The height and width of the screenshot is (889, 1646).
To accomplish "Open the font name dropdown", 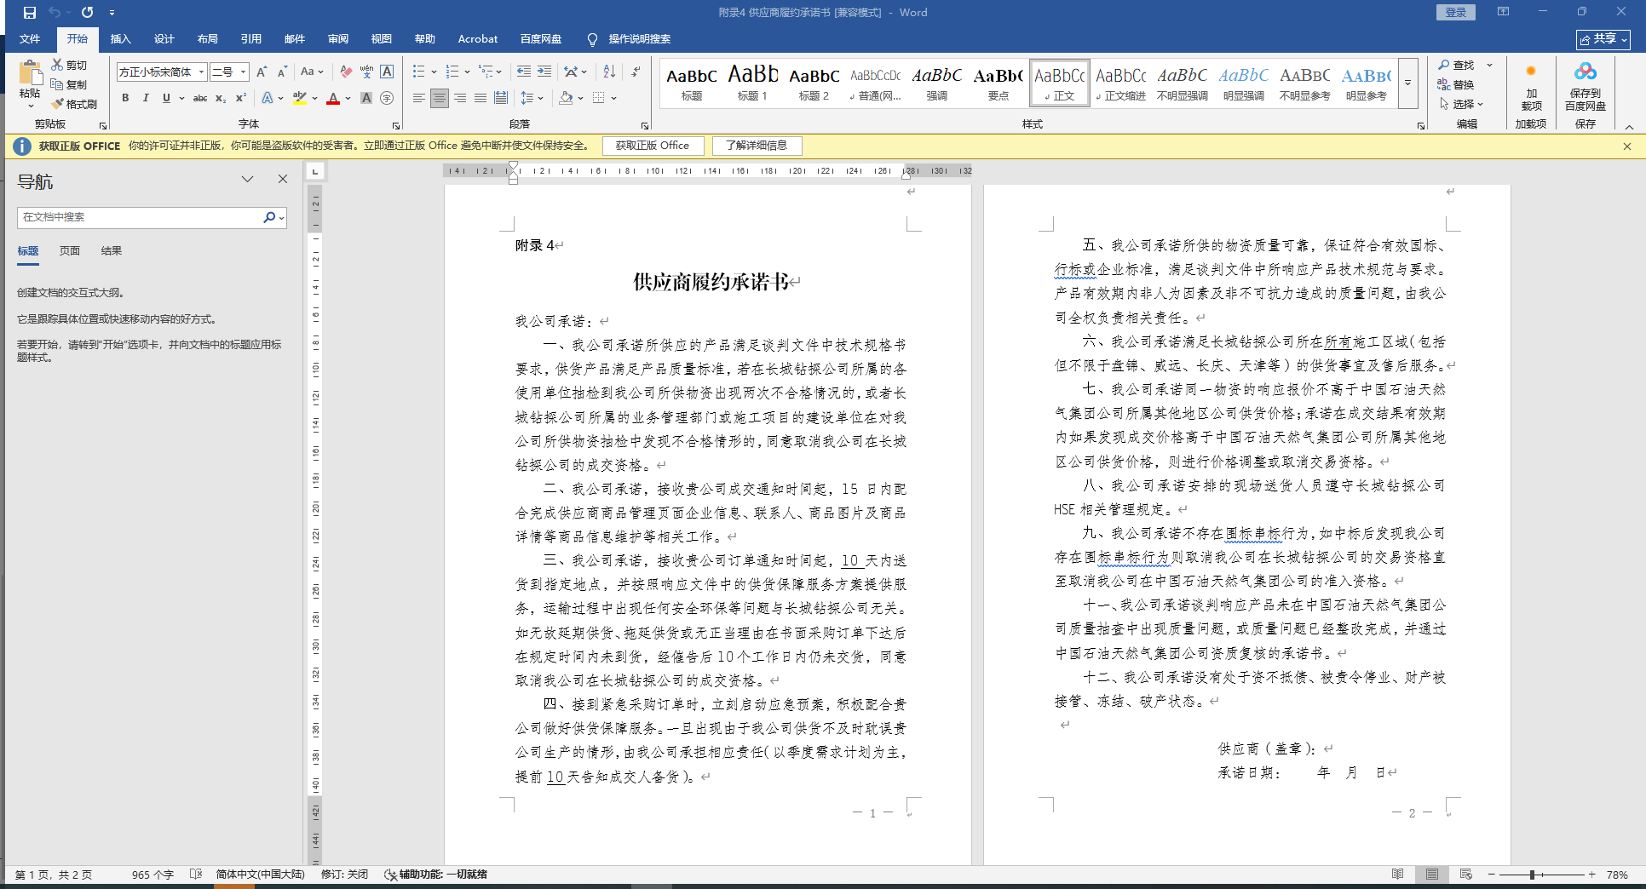I will 201,72.
